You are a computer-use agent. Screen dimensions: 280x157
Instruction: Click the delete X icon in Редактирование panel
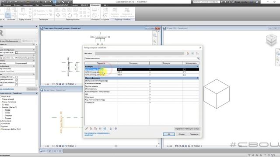tap(88, 16)
